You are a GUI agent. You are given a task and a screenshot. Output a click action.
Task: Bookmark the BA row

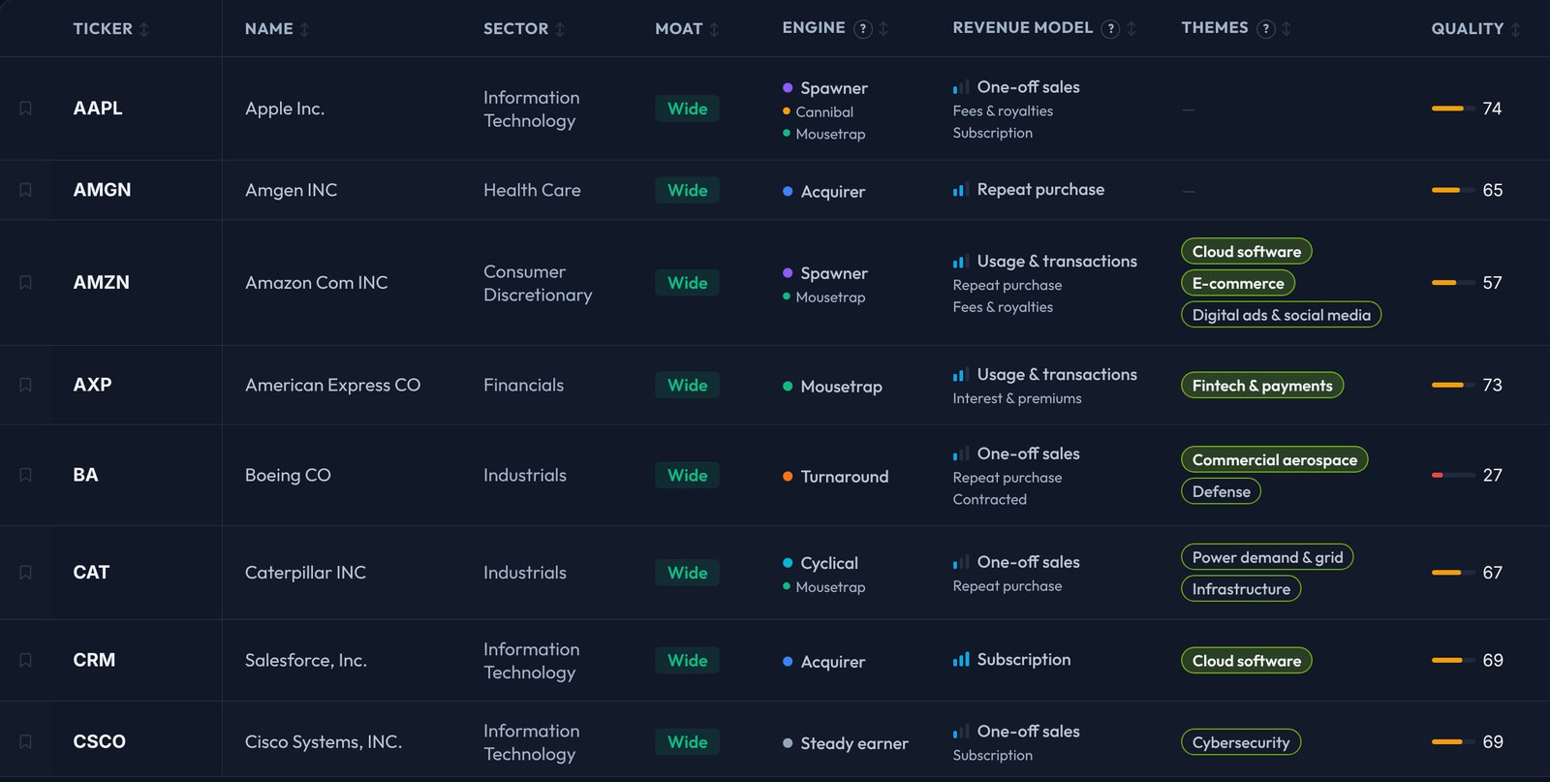26,475
